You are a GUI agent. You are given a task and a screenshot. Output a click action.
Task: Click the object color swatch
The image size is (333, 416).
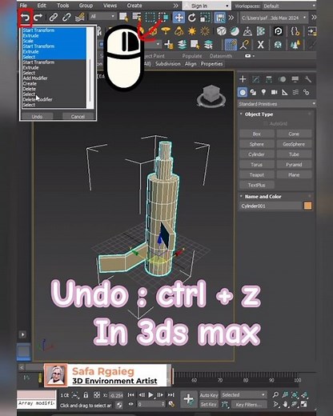tap(307, 206)
